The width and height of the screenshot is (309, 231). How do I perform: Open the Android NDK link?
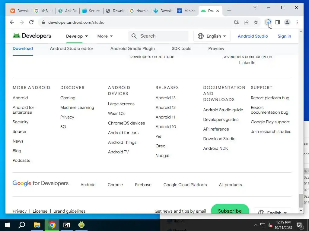coord(215,148)
